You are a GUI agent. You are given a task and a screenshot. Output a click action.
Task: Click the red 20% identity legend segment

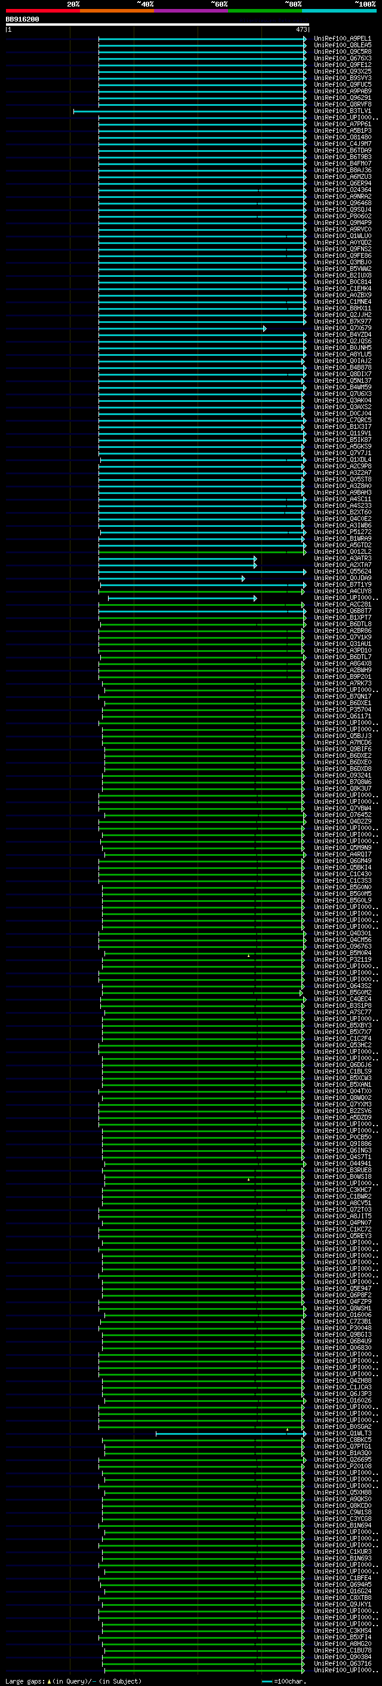tap(42, 11)
